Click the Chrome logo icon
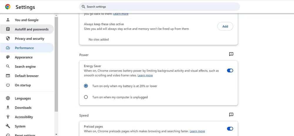 point(8,7)
